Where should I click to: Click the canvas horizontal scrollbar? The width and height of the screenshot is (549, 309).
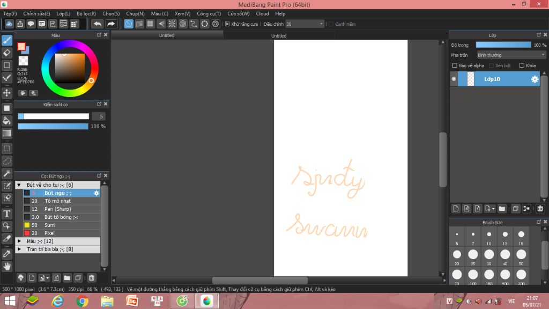pos(260,280)
